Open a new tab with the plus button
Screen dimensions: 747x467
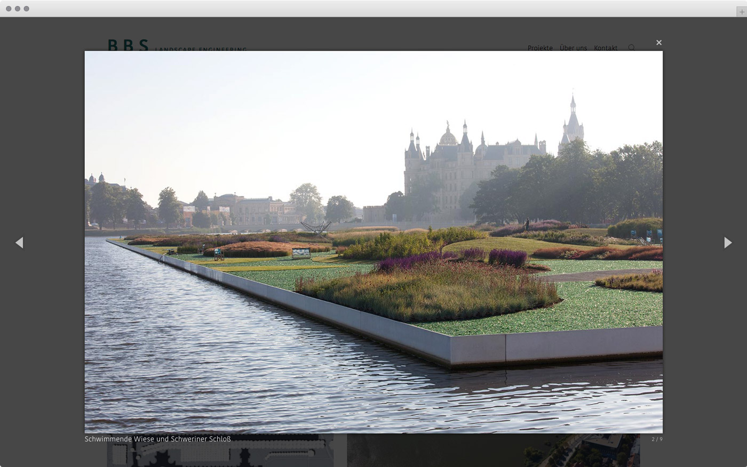coord(741,12)
